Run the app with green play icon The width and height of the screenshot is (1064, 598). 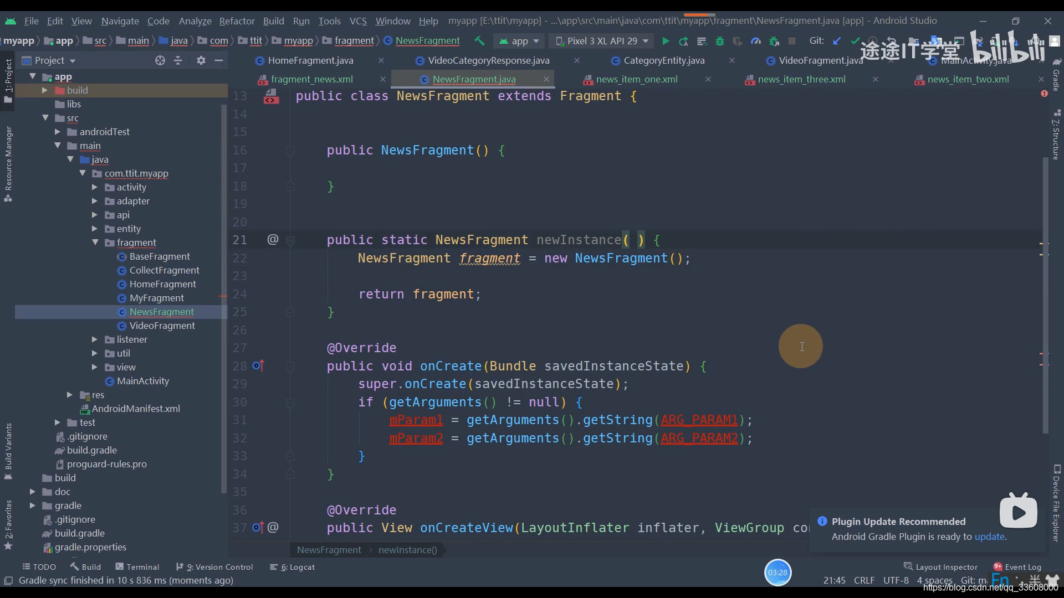(x=666, y=41)
